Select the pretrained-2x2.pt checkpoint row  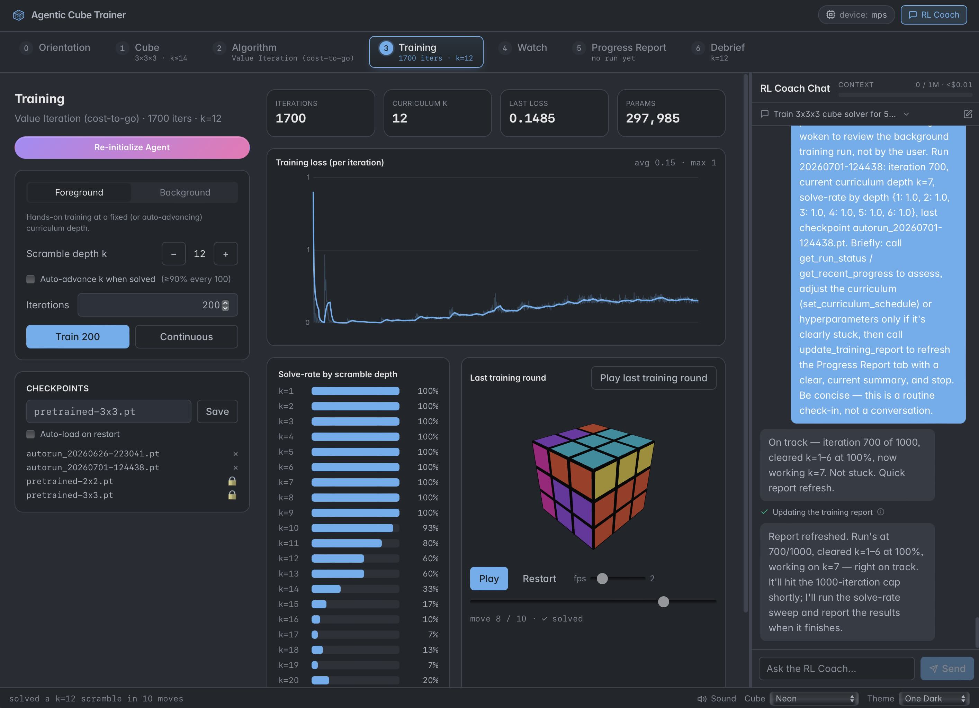132,481
